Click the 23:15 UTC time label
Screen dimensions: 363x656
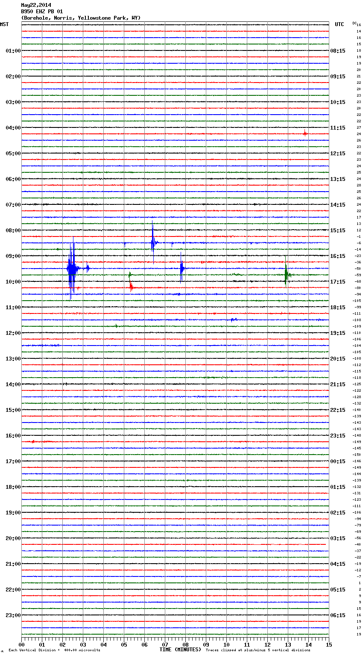(x=338, y=435)
